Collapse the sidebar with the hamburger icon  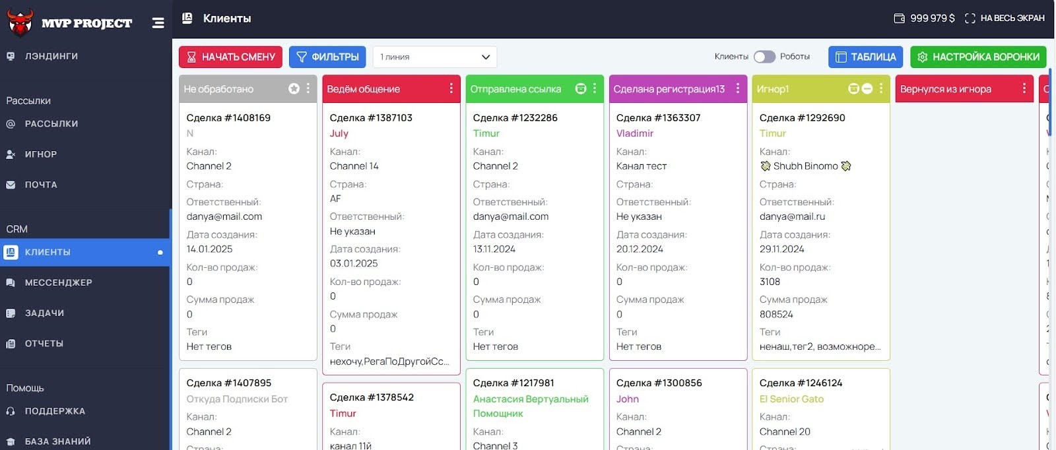tap(158, 23)
